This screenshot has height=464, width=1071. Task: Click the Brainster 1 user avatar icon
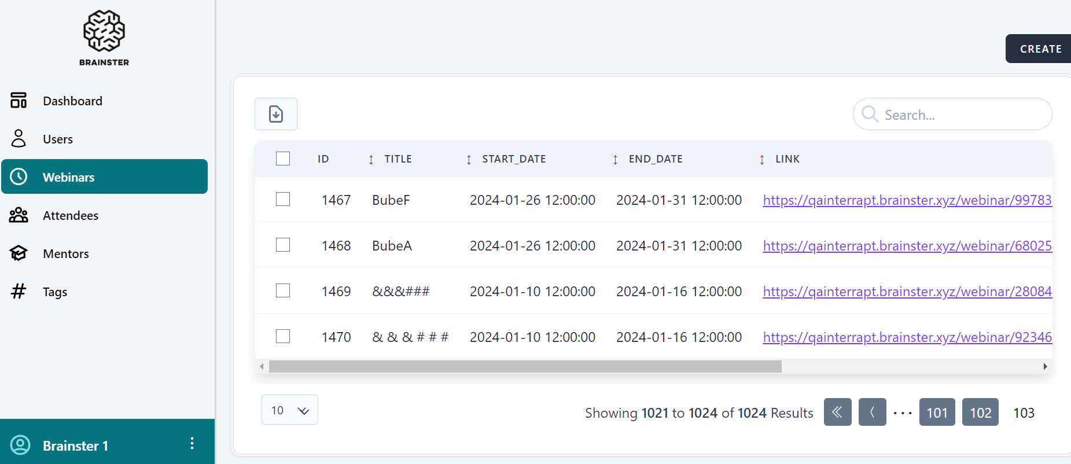click(20, 445)
